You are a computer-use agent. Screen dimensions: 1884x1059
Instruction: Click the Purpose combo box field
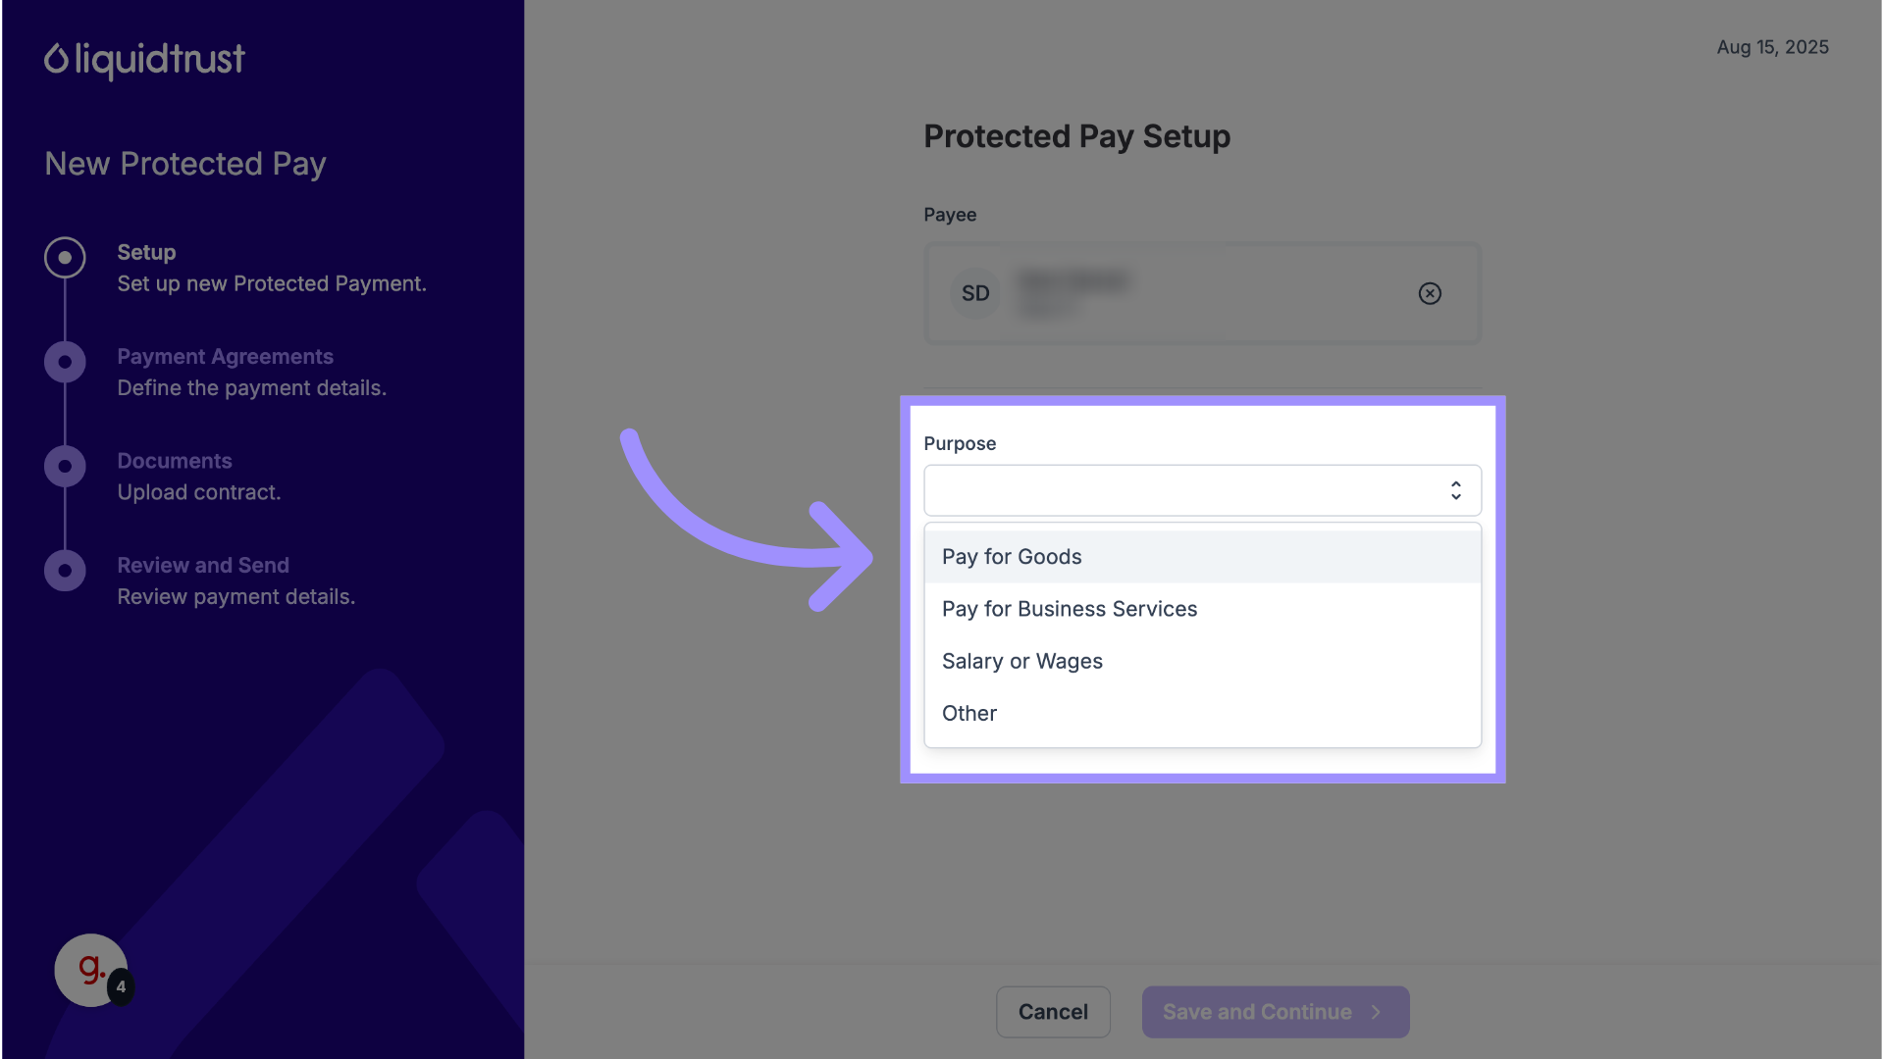coord(1177,490)
